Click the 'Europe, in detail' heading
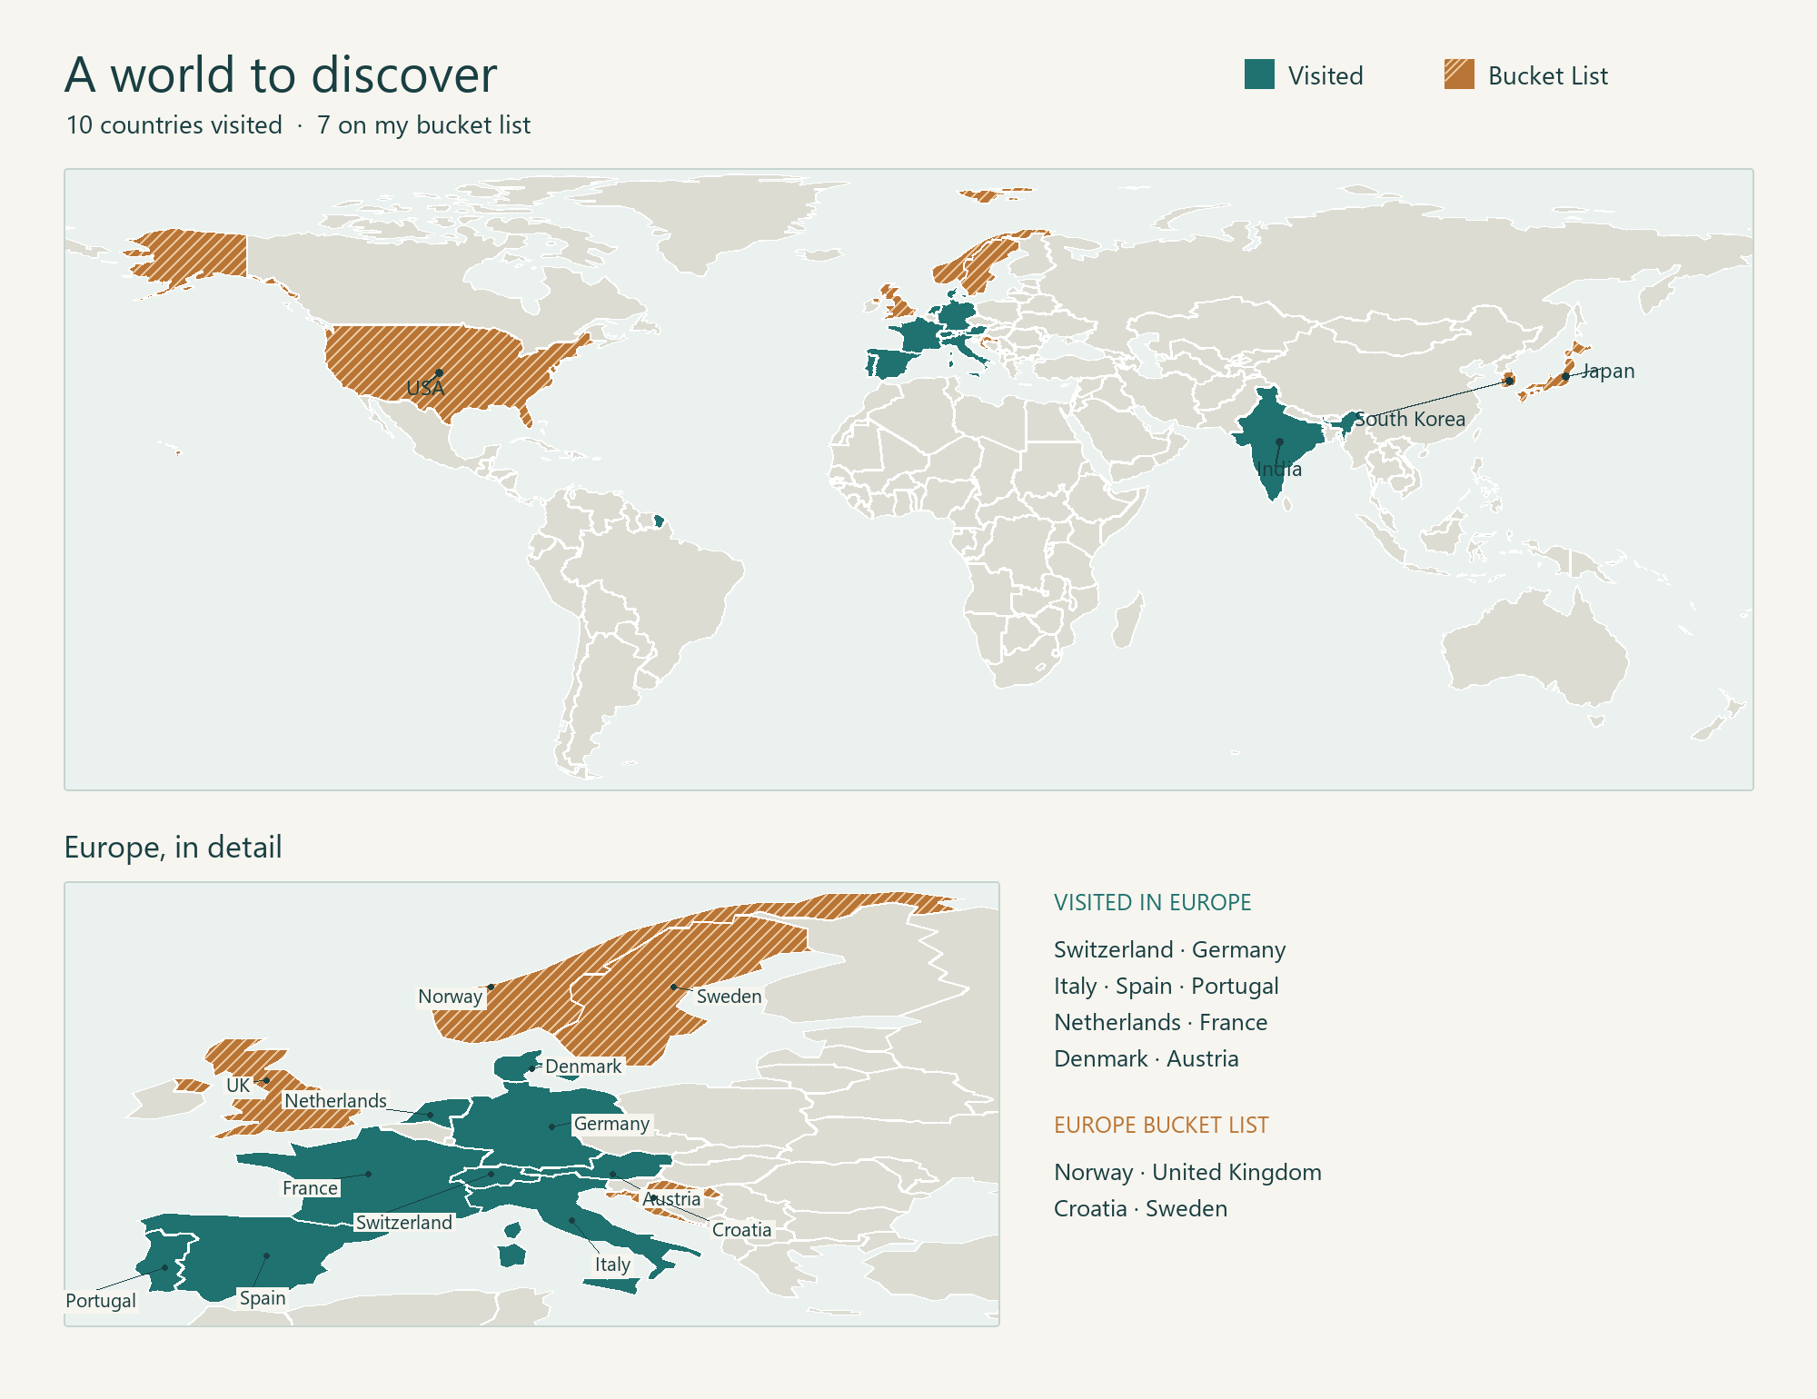 [173, 848]
